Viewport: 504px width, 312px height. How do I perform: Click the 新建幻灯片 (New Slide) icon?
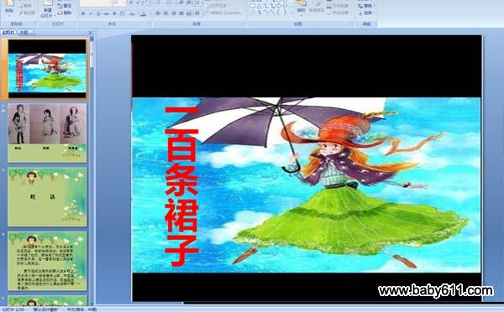coord(47,8)
